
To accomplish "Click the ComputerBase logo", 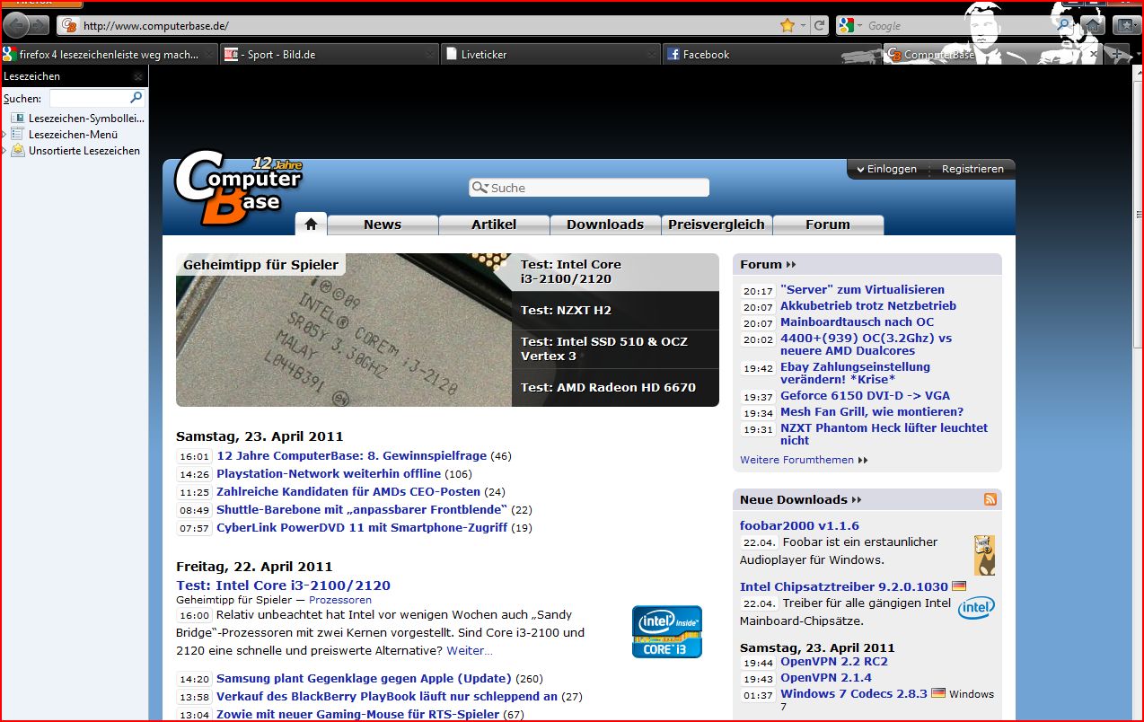I will (x=238, y=190).
